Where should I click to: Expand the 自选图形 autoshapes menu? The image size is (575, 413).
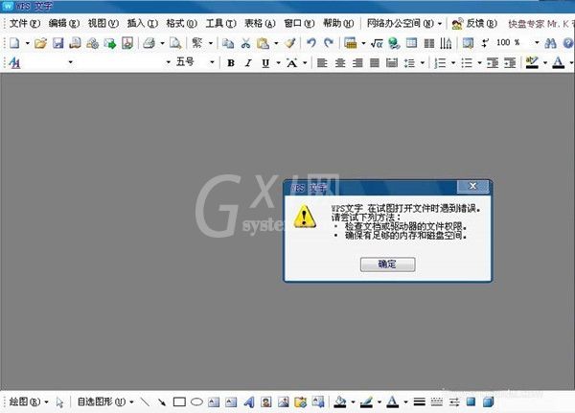(x=105, y=402)
